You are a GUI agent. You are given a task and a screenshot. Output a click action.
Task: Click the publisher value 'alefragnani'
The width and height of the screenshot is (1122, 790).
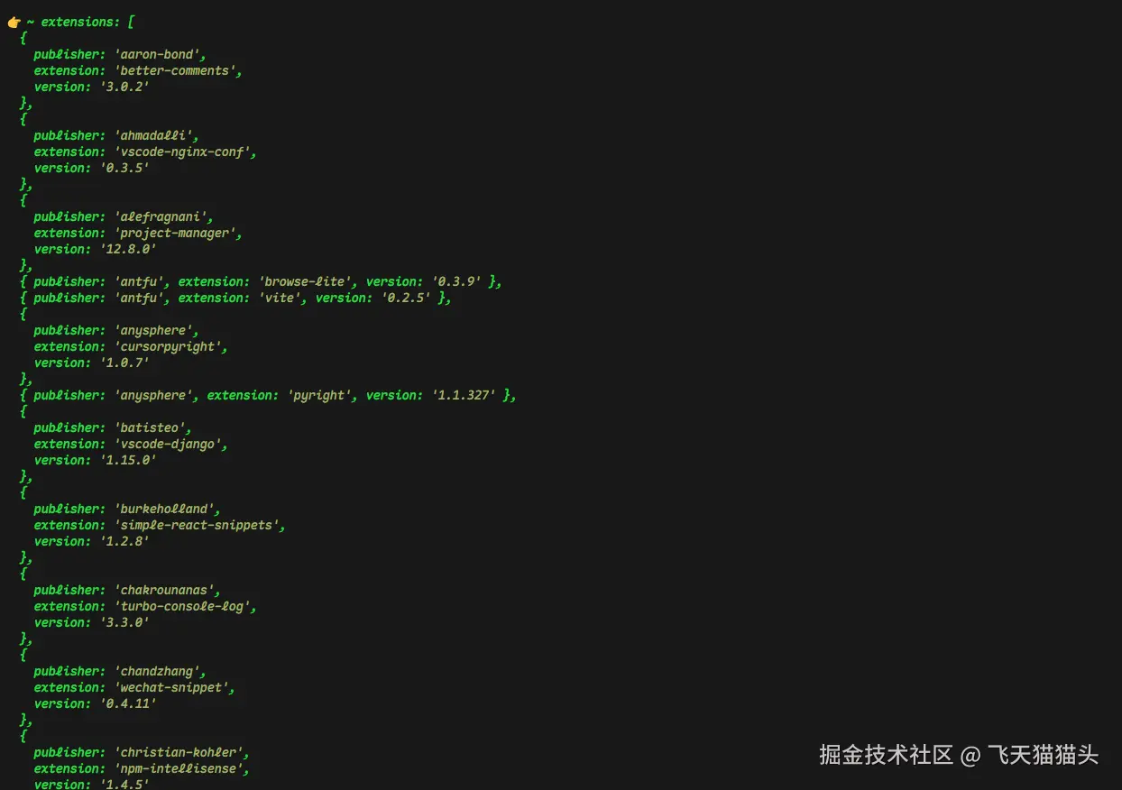(x=161, y=216)
